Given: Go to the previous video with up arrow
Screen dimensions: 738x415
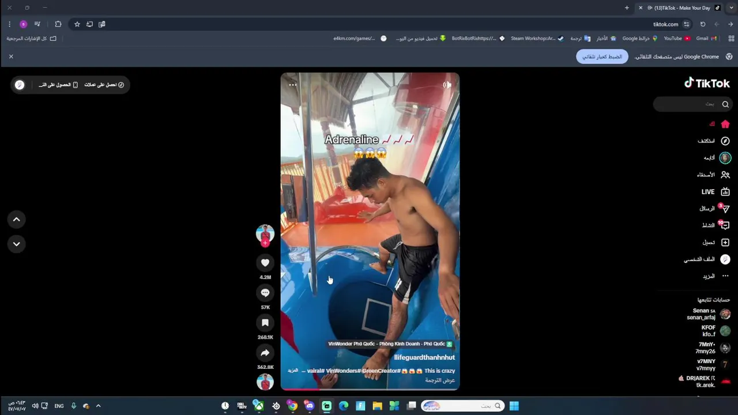Looking at the screenshot, I should pyautogui.click(x=17, y=219).
